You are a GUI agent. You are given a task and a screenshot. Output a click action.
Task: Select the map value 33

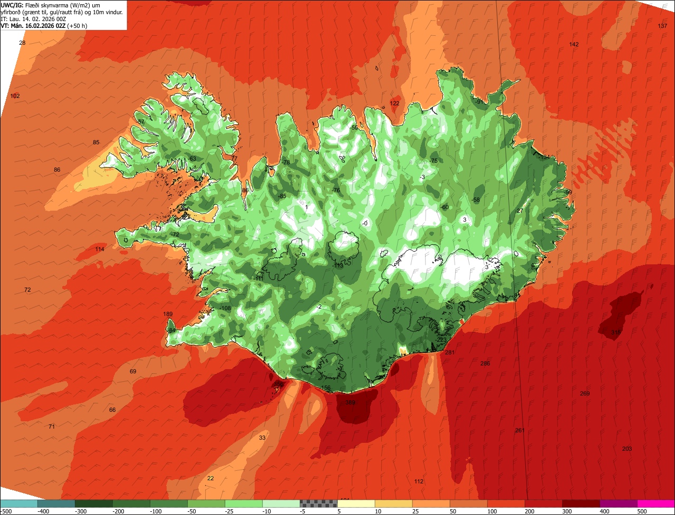(x=262, y=438)
